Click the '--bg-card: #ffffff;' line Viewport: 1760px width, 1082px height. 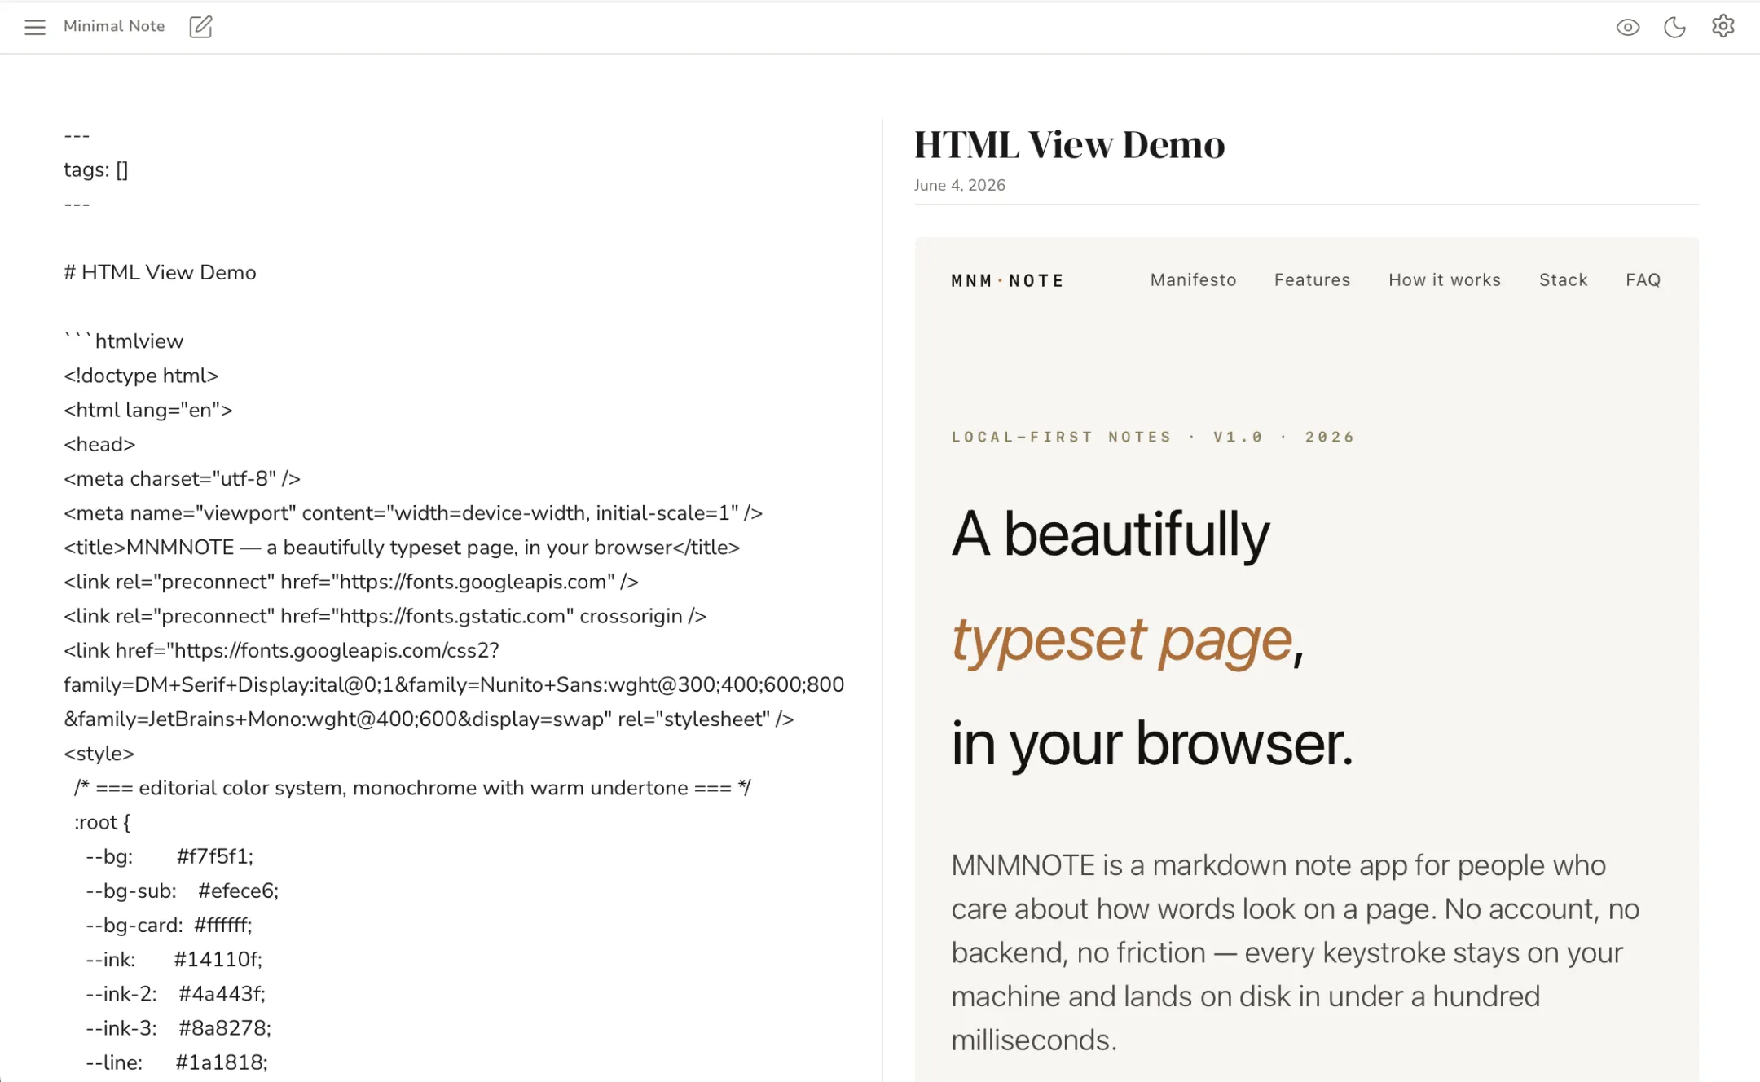point(169,925)
